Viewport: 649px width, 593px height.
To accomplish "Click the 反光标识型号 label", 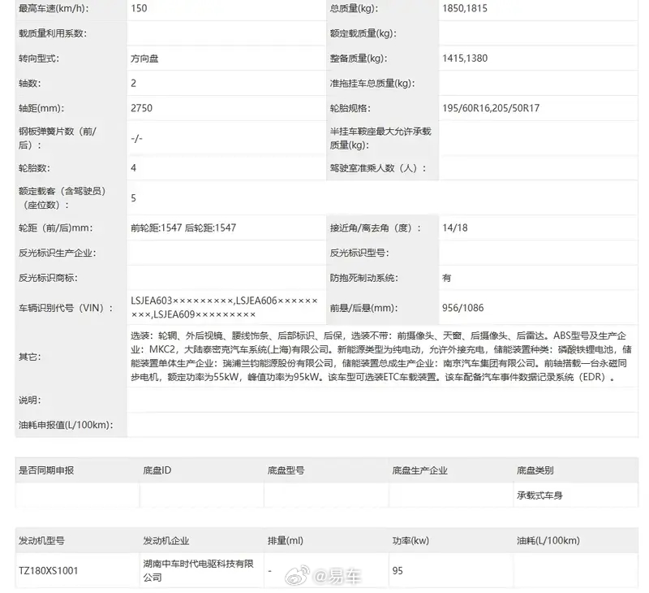I will 359,253.
